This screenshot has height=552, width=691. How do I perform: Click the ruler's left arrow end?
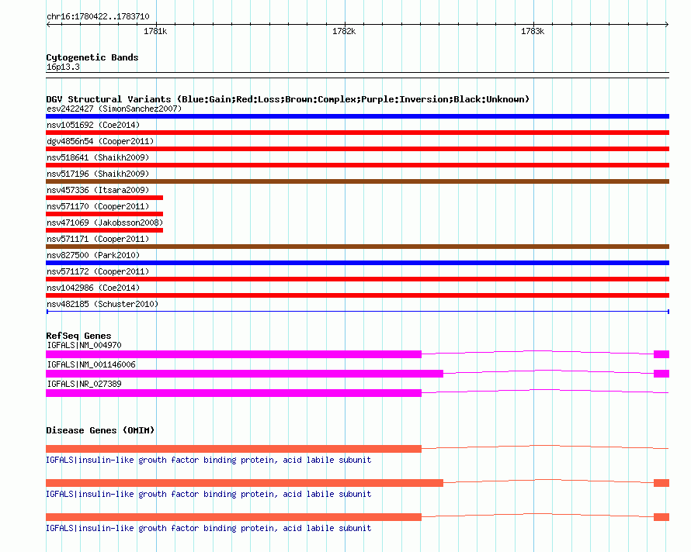tap(48, 24)
